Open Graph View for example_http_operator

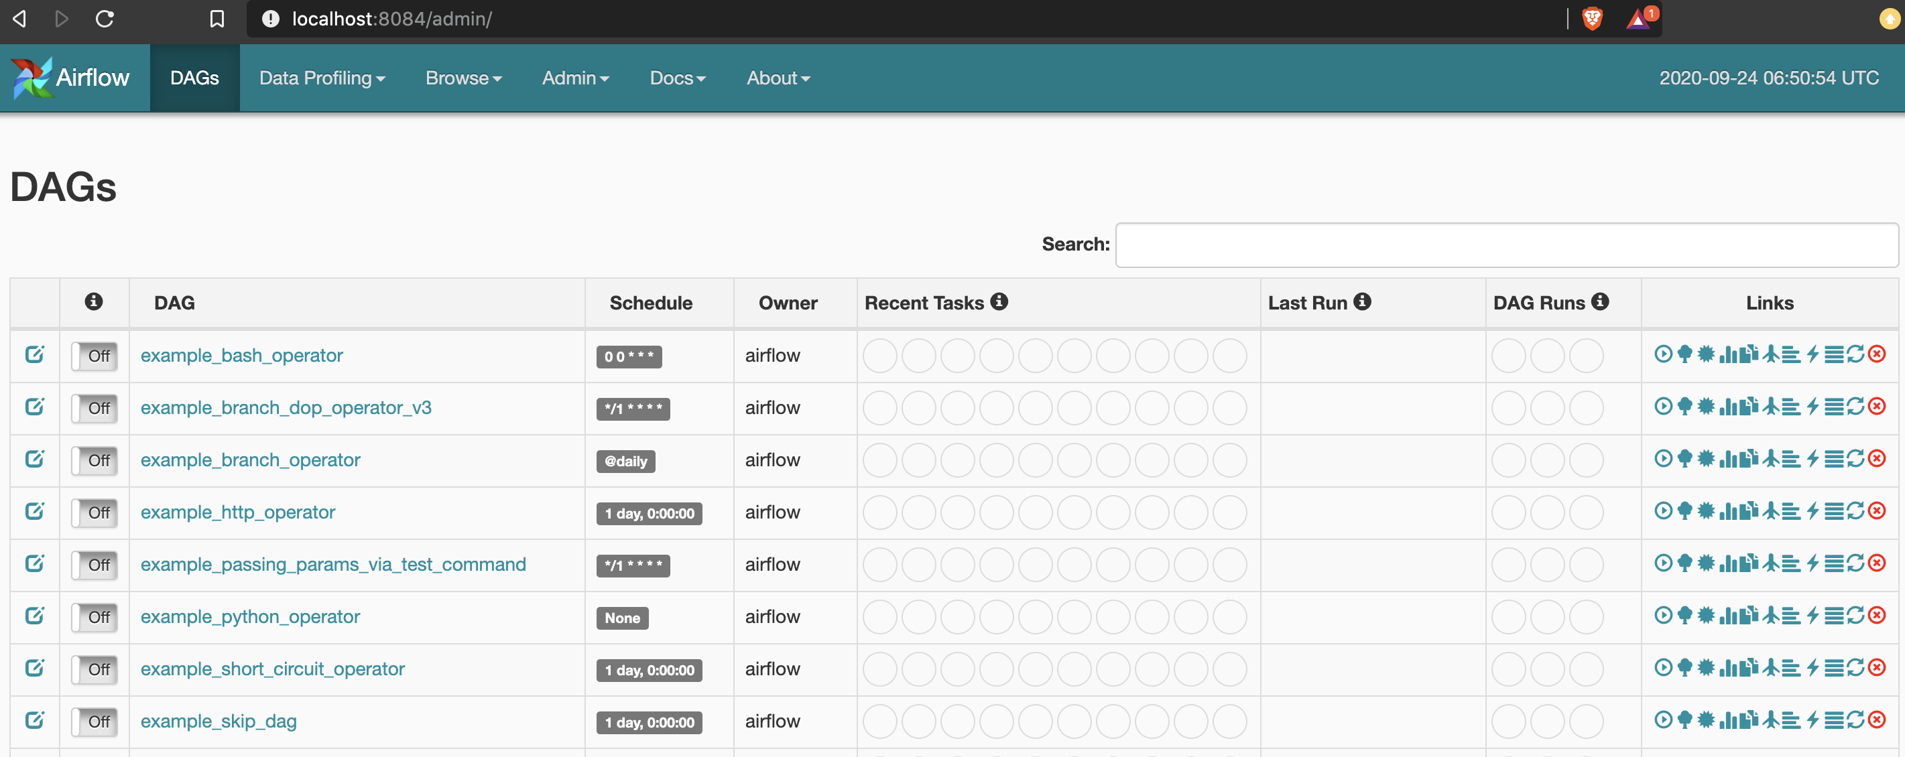point(1706,511)
